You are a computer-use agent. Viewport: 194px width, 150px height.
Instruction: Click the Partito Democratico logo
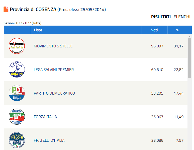click(x=17, y=93)
